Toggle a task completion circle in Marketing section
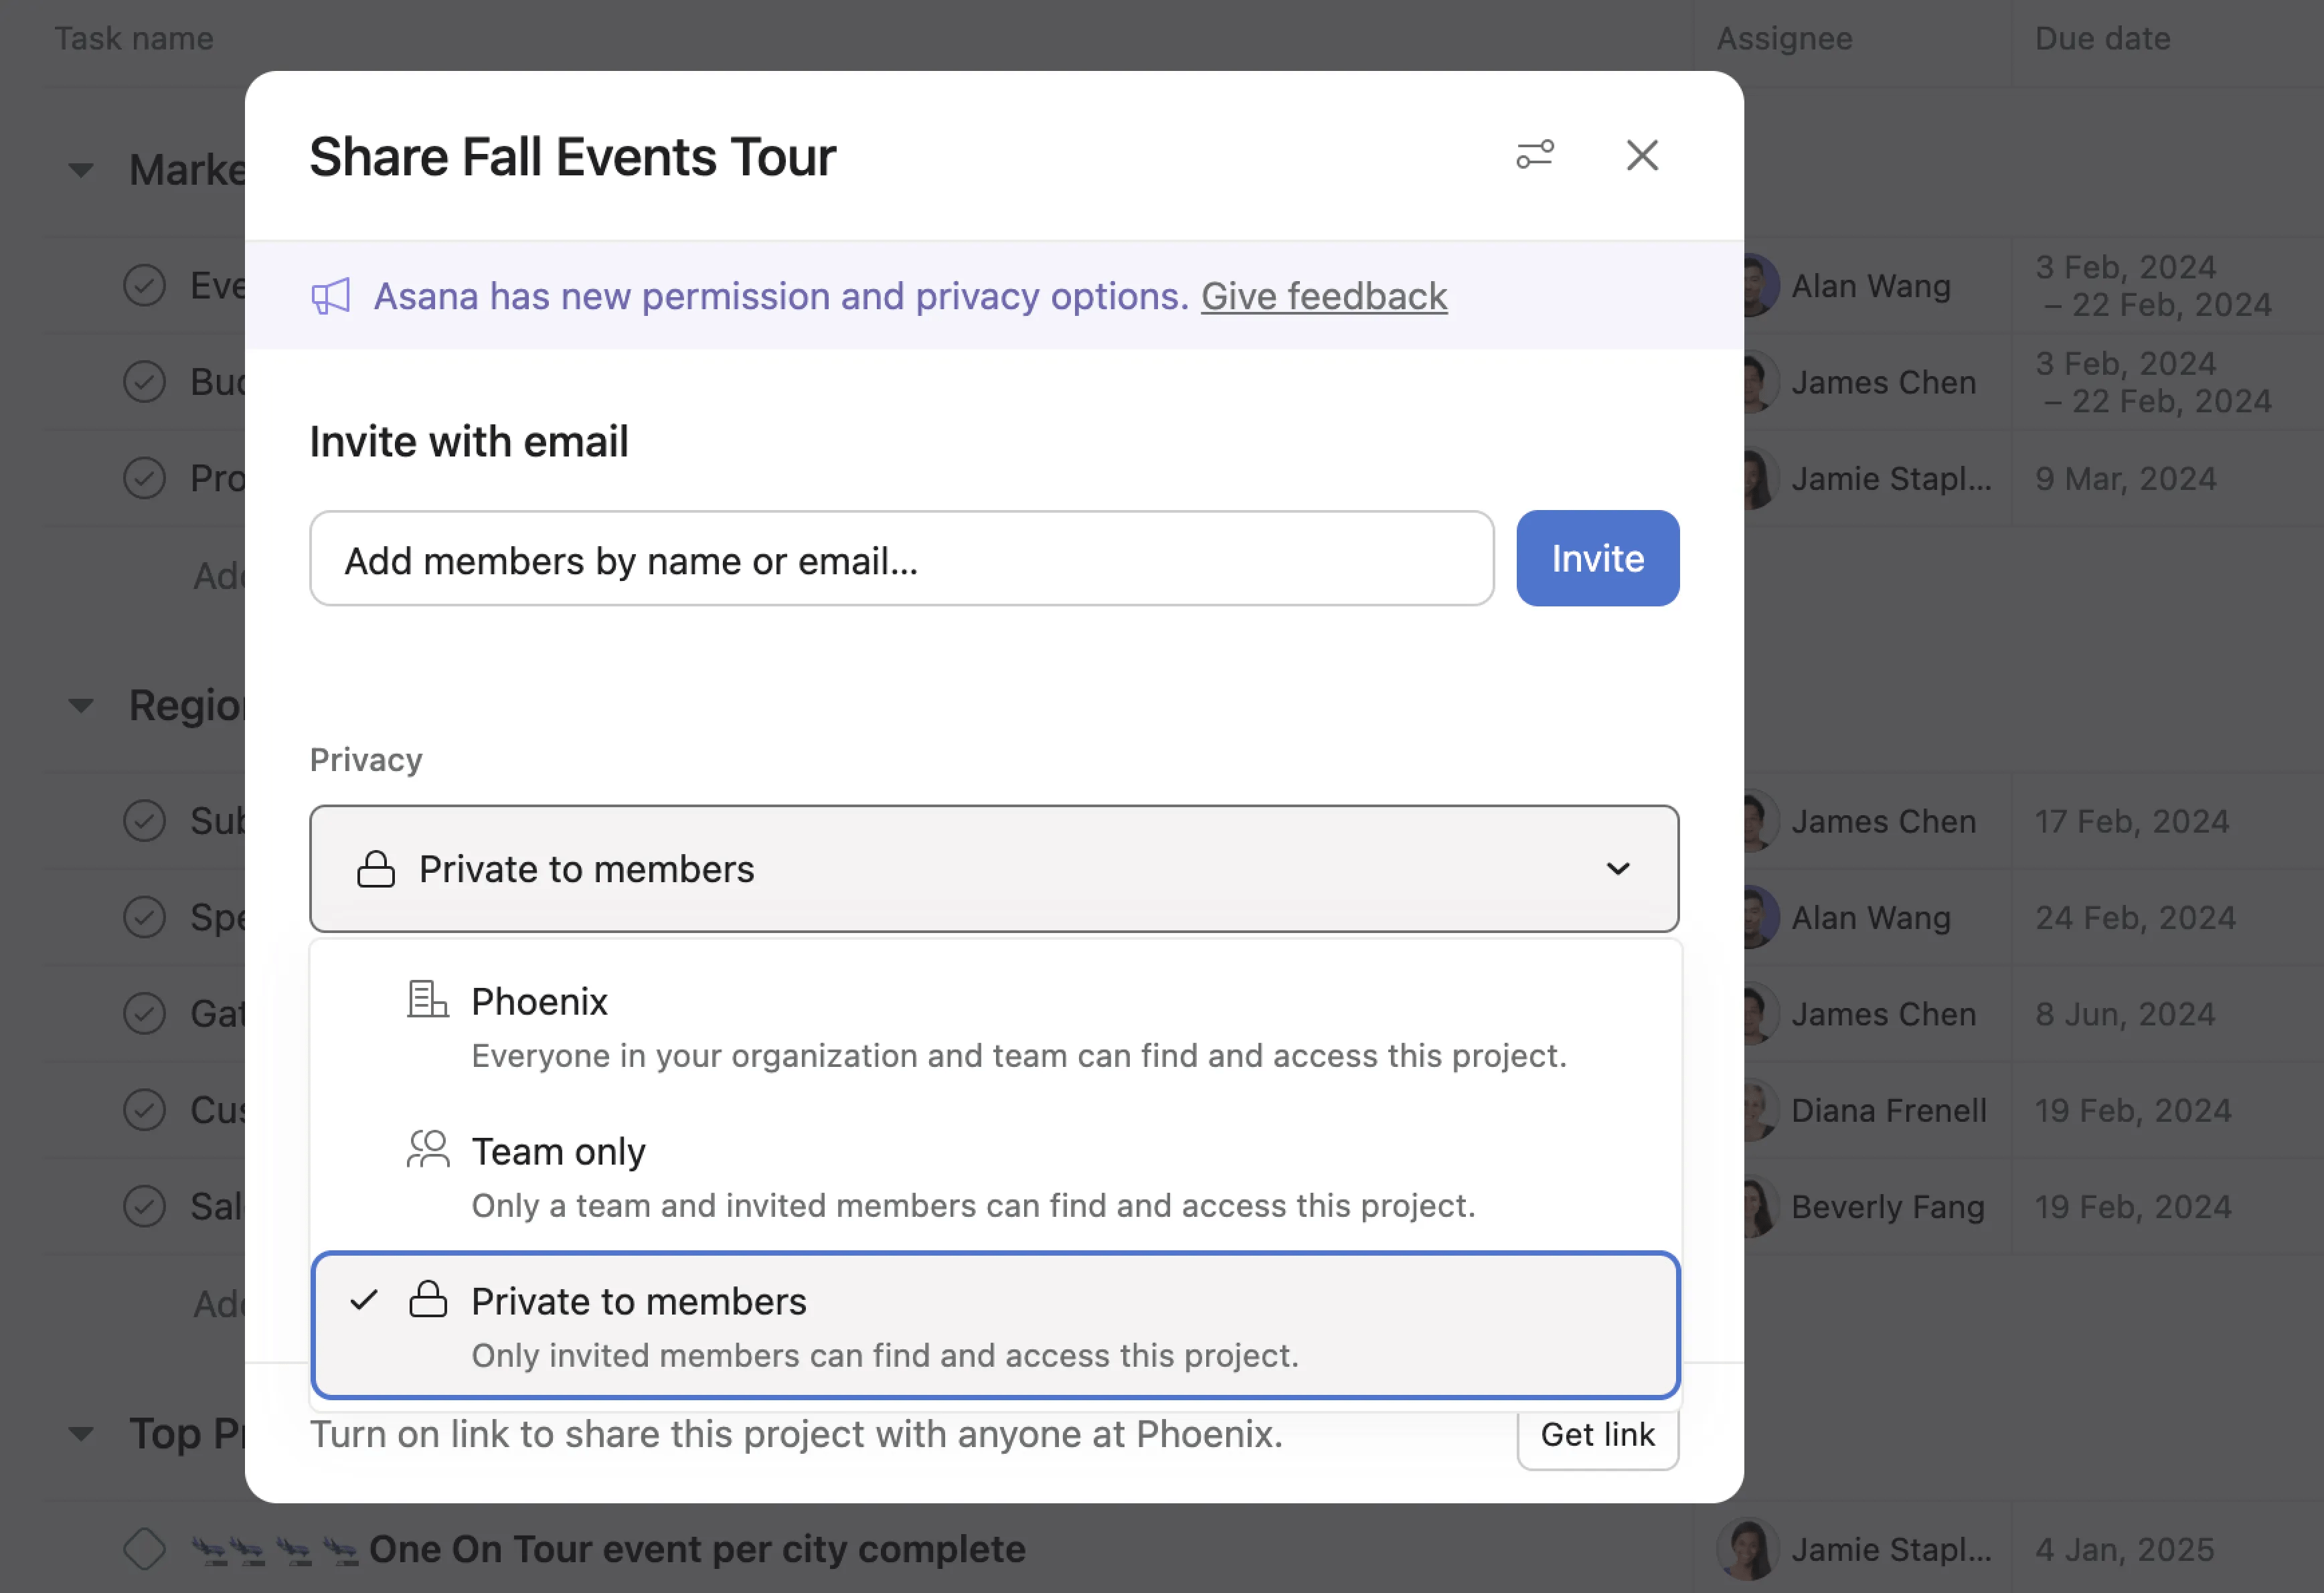The height and width of the screenshot is (1593, 2324). click(145, 285)
